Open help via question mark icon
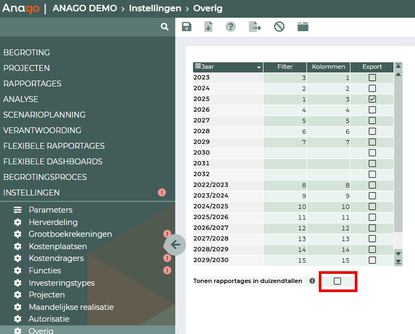This screenshot has width=415, height=334. (231, 27)
